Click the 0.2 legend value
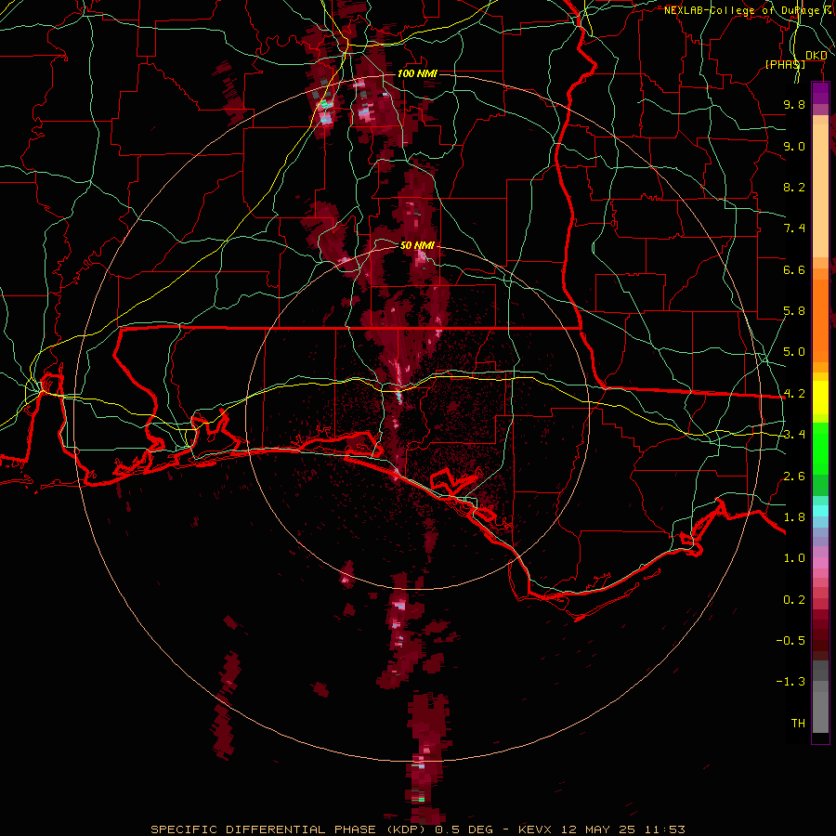836x836 pixels. [x=794, y=600]
